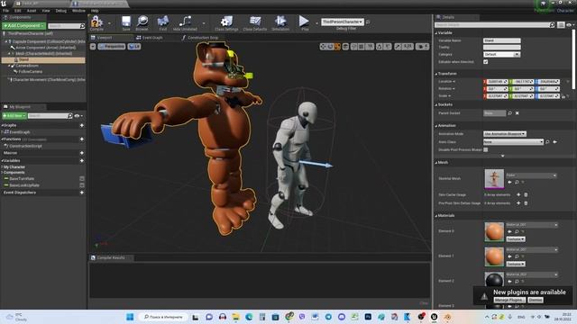Use selected asset arrow for Anim Class
Viewport: 577px width, 324px height.
pyautogui.click(x=555, y=142)
